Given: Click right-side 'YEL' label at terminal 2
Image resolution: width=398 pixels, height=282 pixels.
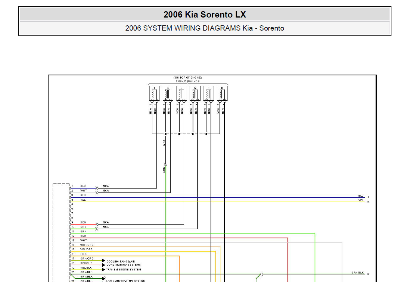Looking at the screenshot, I should (361, 200).
